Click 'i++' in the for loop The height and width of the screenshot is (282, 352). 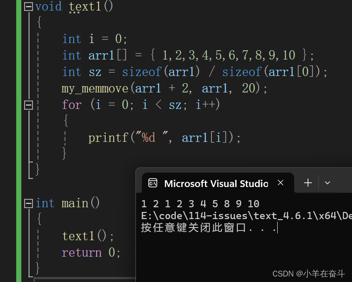[205, 105]
